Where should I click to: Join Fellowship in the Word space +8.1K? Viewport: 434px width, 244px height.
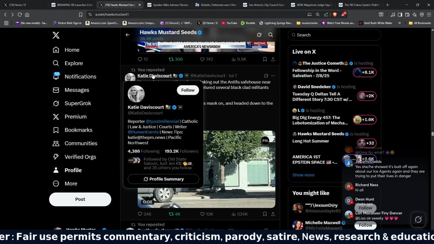364,72
